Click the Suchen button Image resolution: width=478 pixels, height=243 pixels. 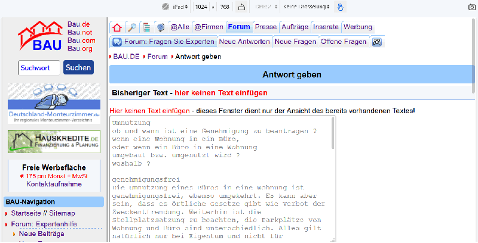(78, 68)
